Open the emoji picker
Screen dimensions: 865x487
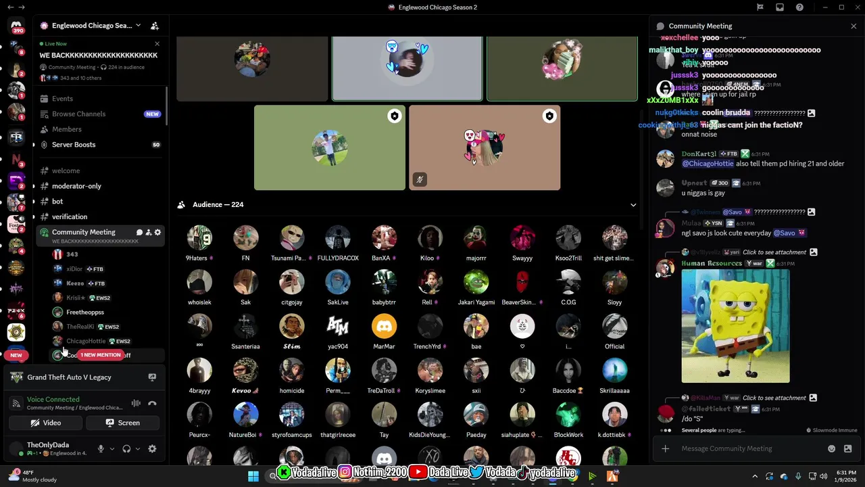point(831,448)
